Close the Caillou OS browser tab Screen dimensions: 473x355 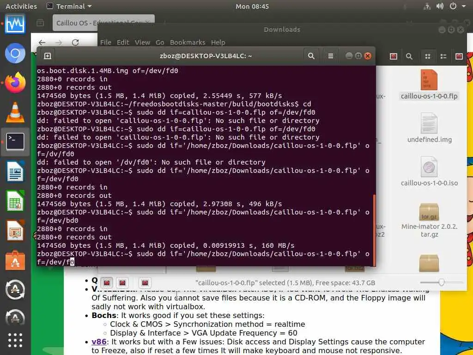[x=147, y=22]
